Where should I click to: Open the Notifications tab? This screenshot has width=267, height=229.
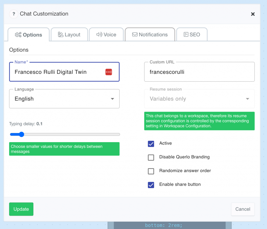tap(150, 35)
